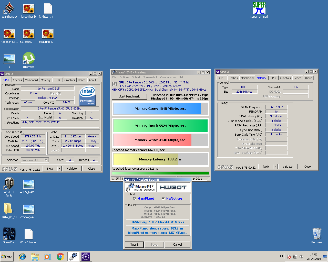The width and height of the screenshot is (328, 262).
Task: Click the network icon in system tray
Action: tap(295, 257)
